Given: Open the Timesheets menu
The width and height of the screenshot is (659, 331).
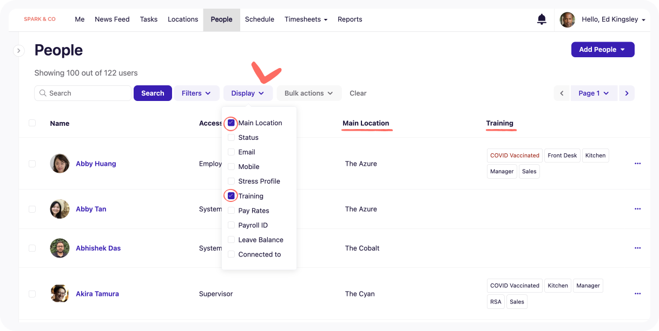Looking at the screenshot, I should click(306, 19).
